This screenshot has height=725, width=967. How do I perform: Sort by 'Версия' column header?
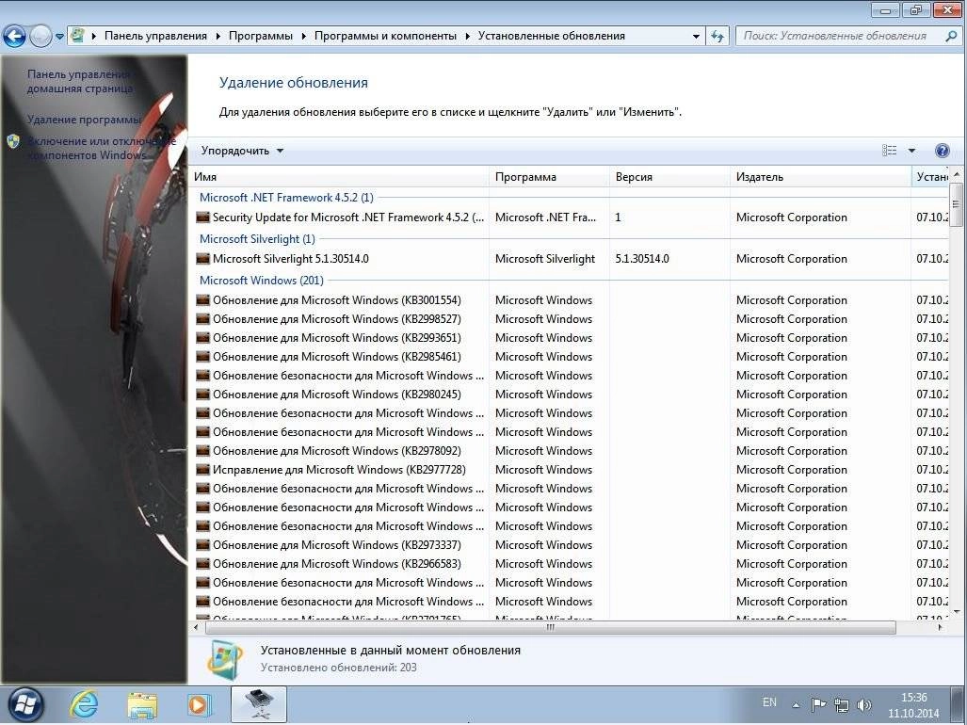(669, 177)
